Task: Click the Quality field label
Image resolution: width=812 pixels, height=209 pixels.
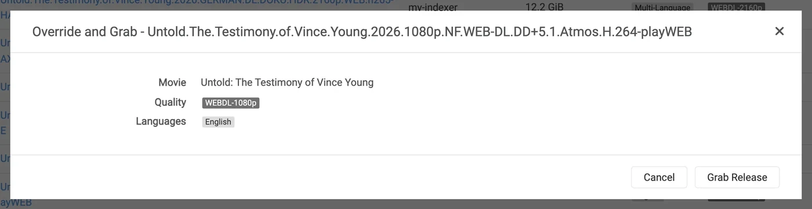Action: point(170,102)
